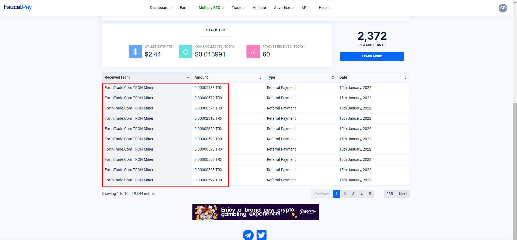Open the Twitter page icon
Screen dimensions: 517x240
pyautogui.click(x=262, y=235)
